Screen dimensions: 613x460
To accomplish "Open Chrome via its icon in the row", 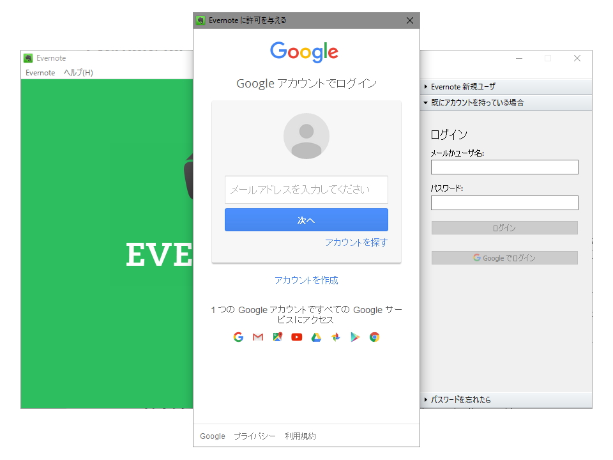I will (x=374, y=337).
